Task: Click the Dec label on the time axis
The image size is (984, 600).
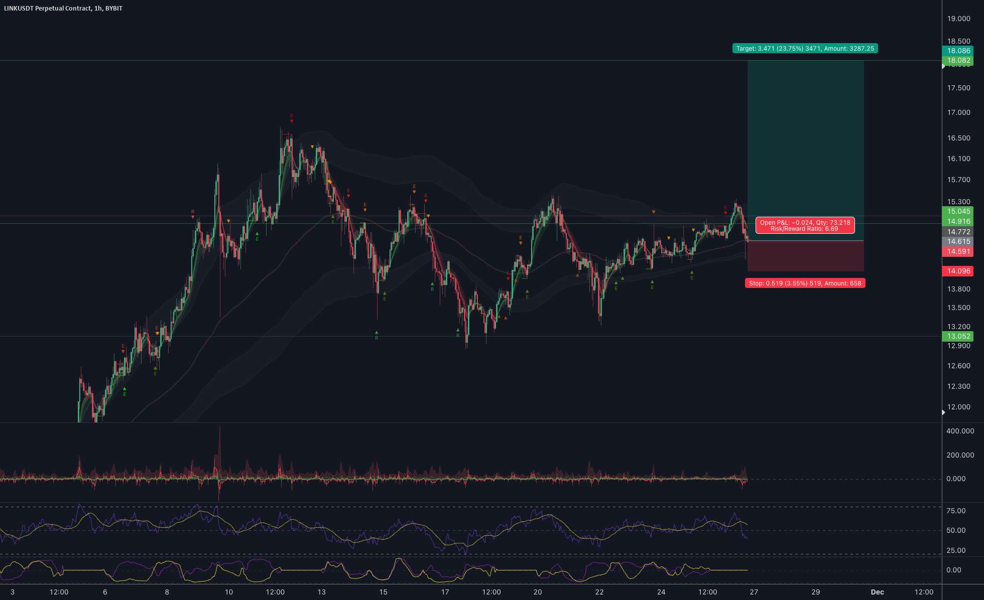Action: pyautogui.click(x=877, y=592)
